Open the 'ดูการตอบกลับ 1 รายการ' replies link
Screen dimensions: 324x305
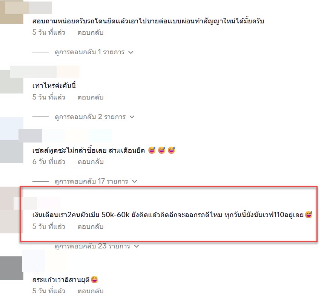(x=89, y=52)
